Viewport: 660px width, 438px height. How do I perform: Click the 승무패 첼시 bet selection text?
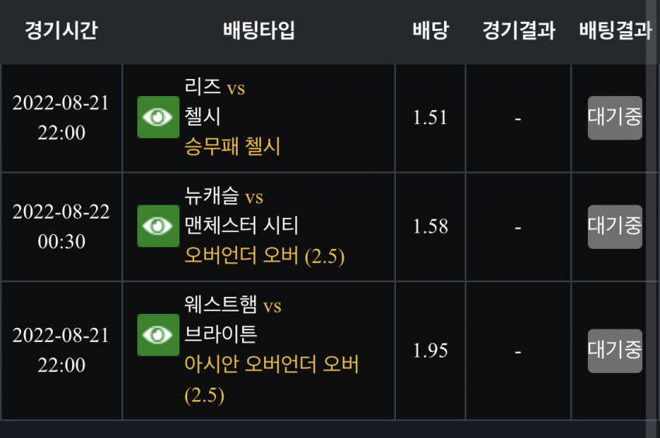tap(232, 147)
